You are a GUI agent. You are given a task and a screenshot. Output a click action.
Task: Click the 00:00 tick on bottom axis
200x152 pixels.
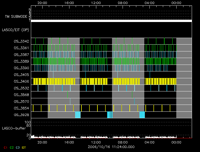coord(176,142)
